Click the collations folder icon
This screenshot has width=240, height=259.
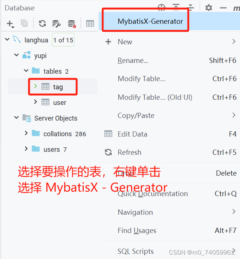click(x=36, y=133)
